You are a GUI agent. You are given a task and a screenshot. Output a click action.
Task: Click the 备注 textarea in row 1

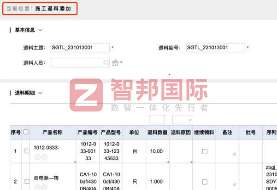click(227, 151)
